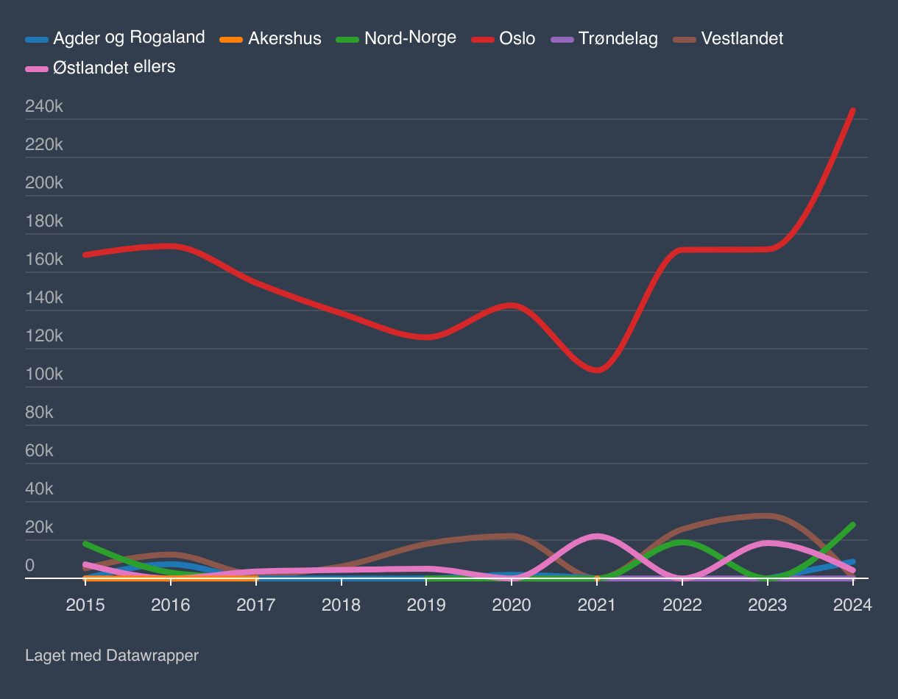The width and height of the screenshot is (898, 699).
Task: Click the Oslo line low point at 2021
Action: pos(597,370)
